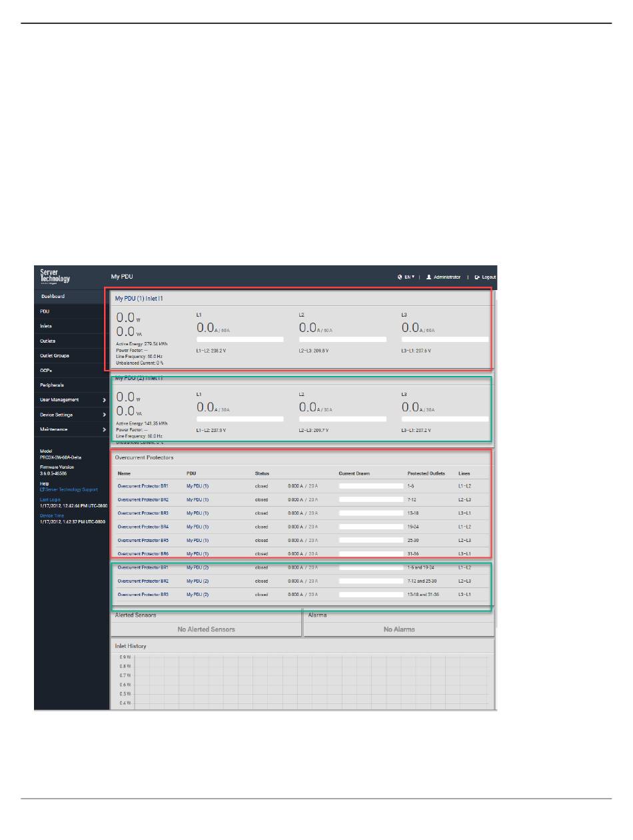Click the Status column header
Image resolution: width=633 pixels, height=840 pixels.
click(262, 473)
